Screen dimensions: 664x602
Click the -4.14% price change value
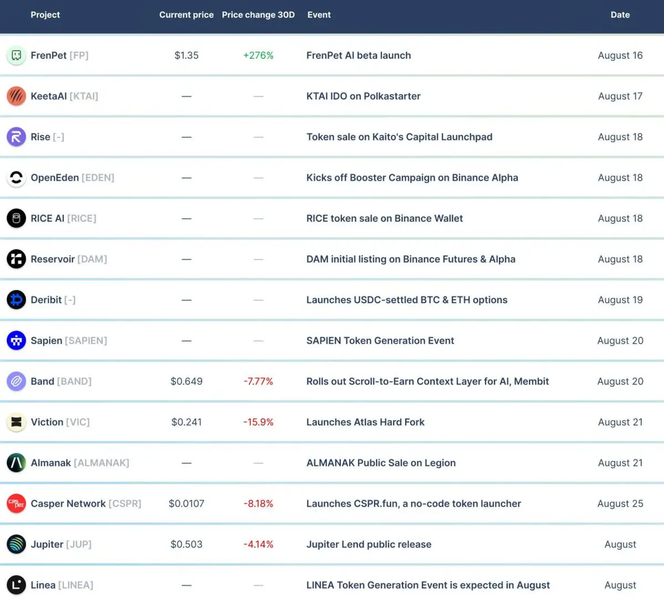coord(258,544)
